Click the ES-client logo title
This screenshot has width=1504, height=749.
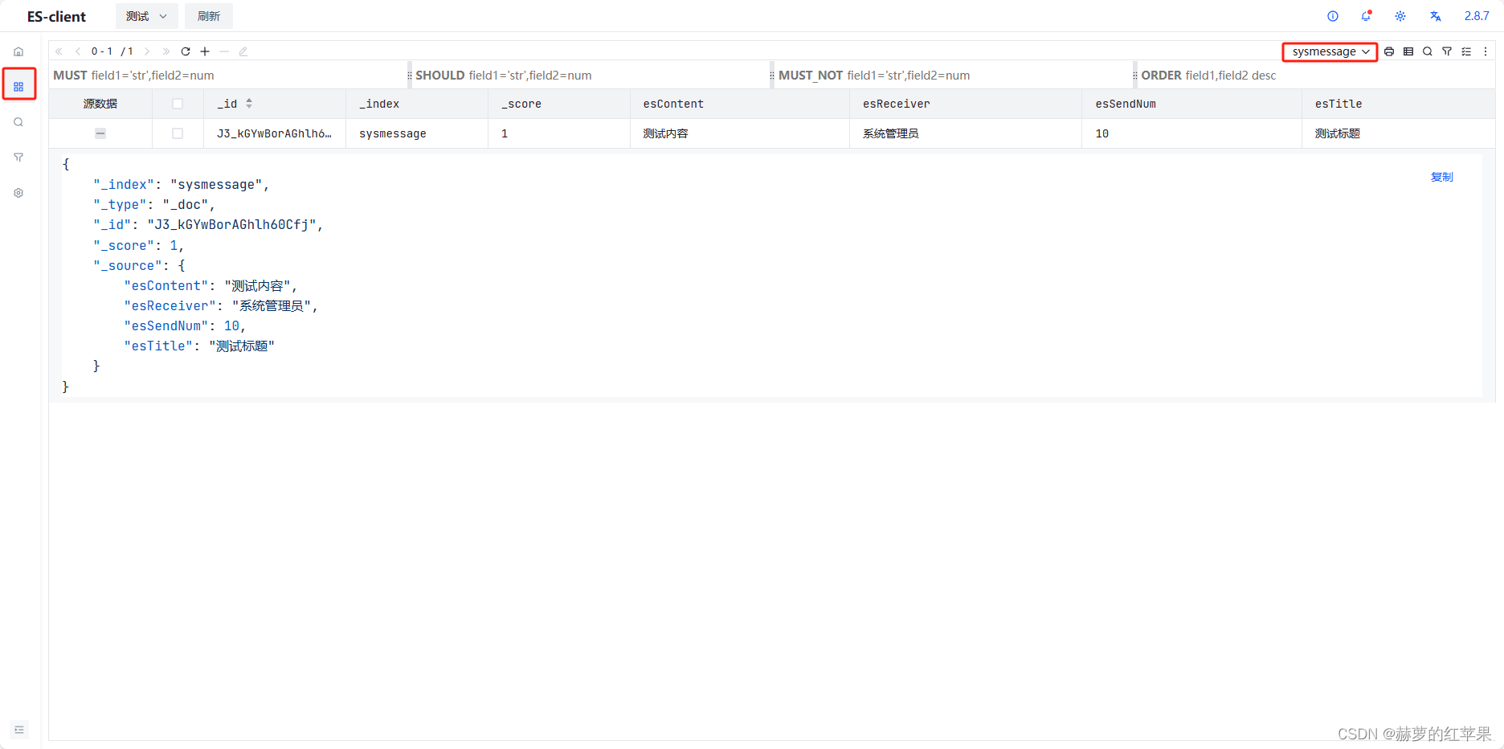pos(56,16)
